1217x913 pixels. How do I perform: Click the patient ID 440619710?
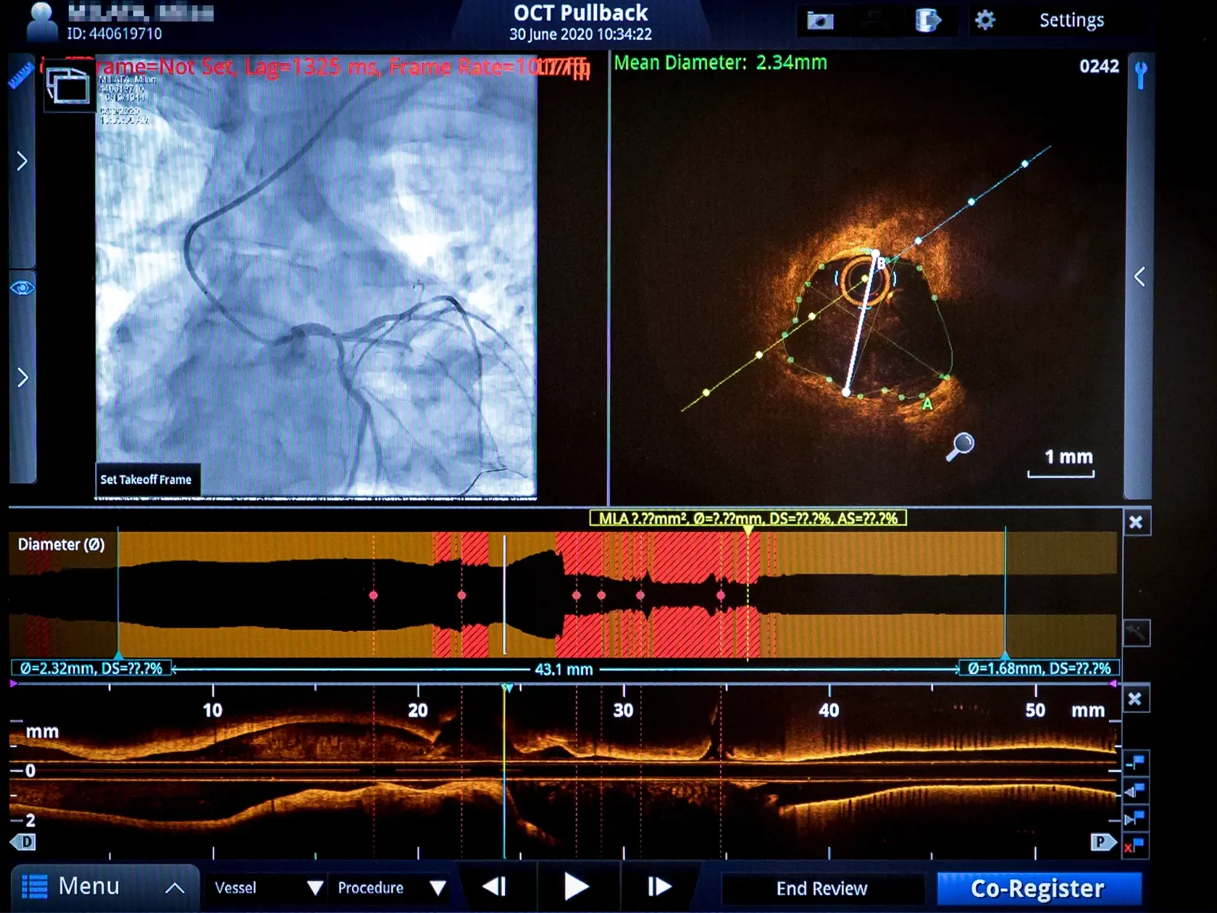114,34
